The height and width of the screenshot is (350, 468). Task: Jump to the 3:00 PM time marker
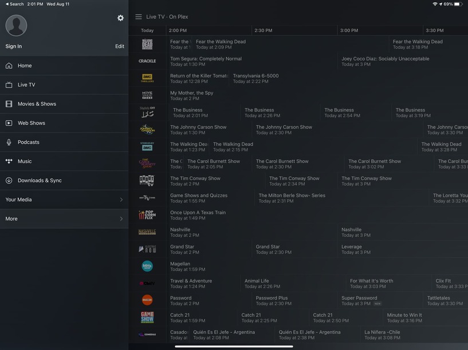pyautogui.click(x=349, y=30)
